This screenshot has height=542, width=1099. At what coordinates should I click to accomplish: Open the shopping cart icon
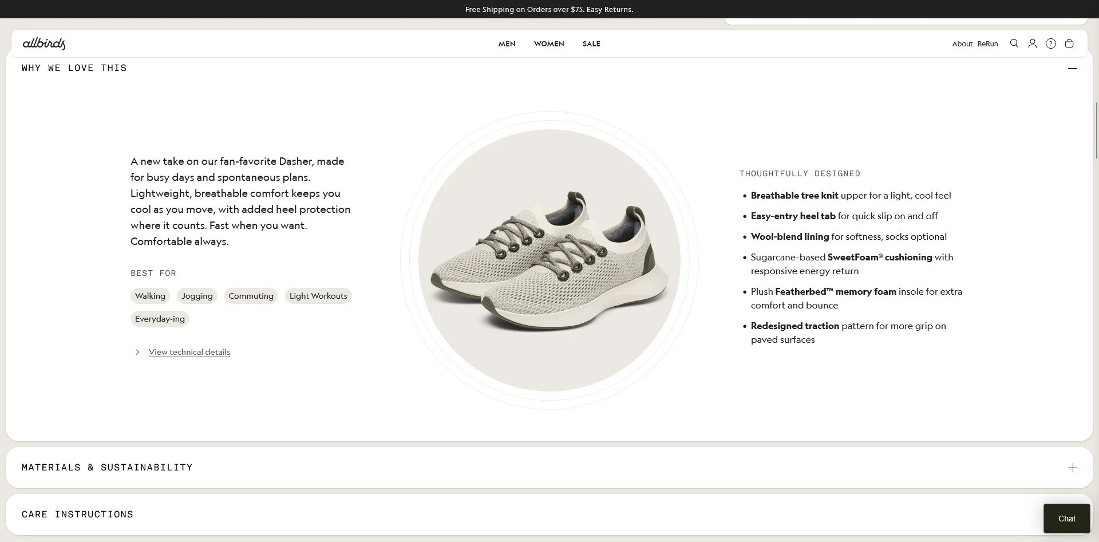click(1069, 43)
